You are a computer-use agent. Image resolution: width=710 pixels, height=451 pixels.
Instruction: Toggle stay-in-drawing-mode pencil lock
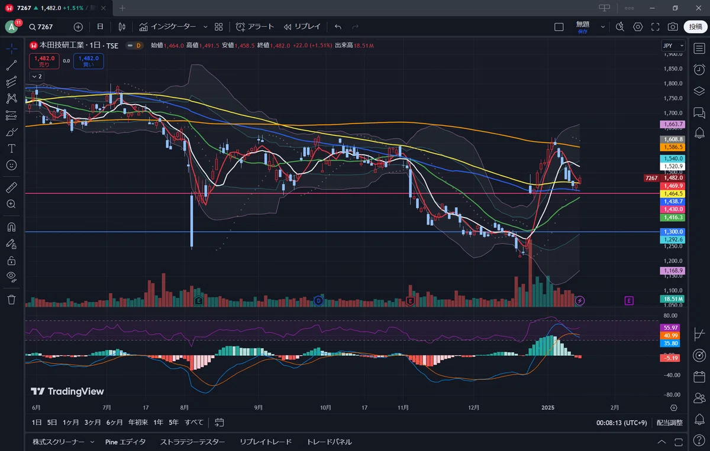point(11,244)
